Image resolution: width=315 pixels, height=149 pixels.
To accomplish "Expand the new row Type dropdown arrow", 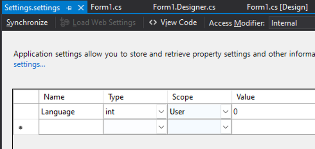I will point(161,127).
